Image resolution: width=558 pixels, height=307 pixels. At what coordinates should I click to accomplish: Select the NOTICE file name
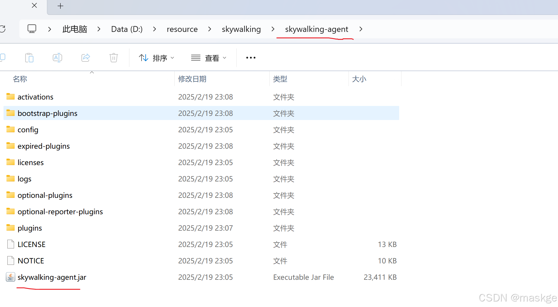(31, 261)
